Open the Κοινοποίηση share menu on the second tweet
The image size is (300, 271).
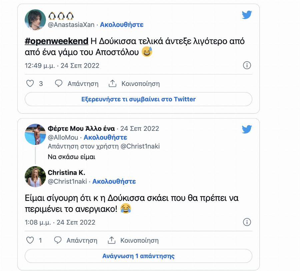tap(111, 240)
